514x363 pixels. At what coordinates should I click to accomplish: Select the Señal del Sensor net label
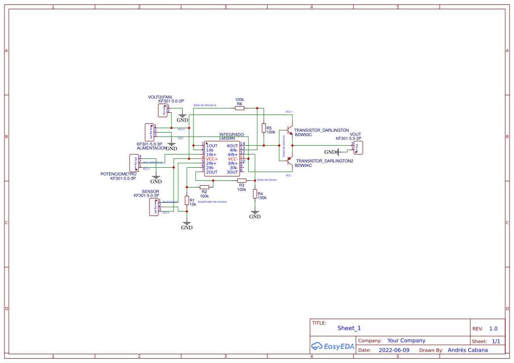(x=267, y=180)
